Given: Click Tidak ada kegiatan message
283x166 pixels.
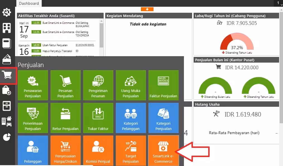Looking at the screenshot, I should click(x=148, y=24).
